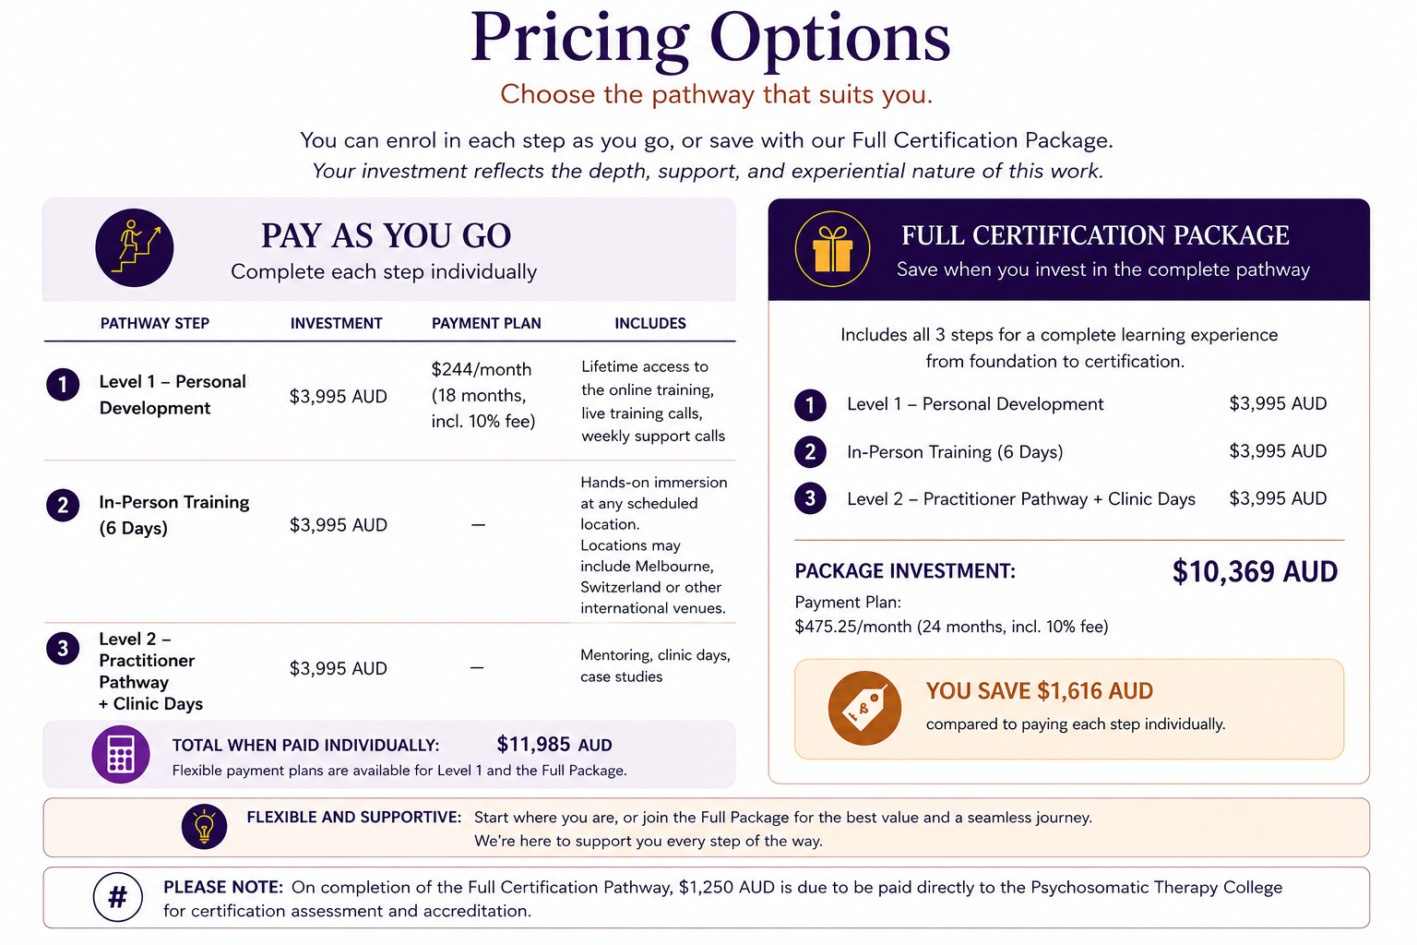The height and width of the screenshot is (945, 1417).
Task: Click the gift box Full Certification icon
Action: [x=833, y=249]
